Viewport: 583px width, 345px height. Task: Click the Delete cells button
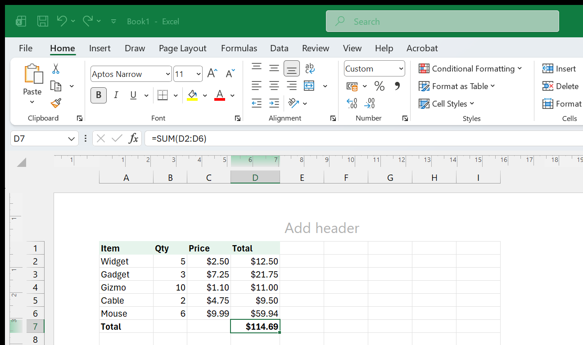click(561, 86)
